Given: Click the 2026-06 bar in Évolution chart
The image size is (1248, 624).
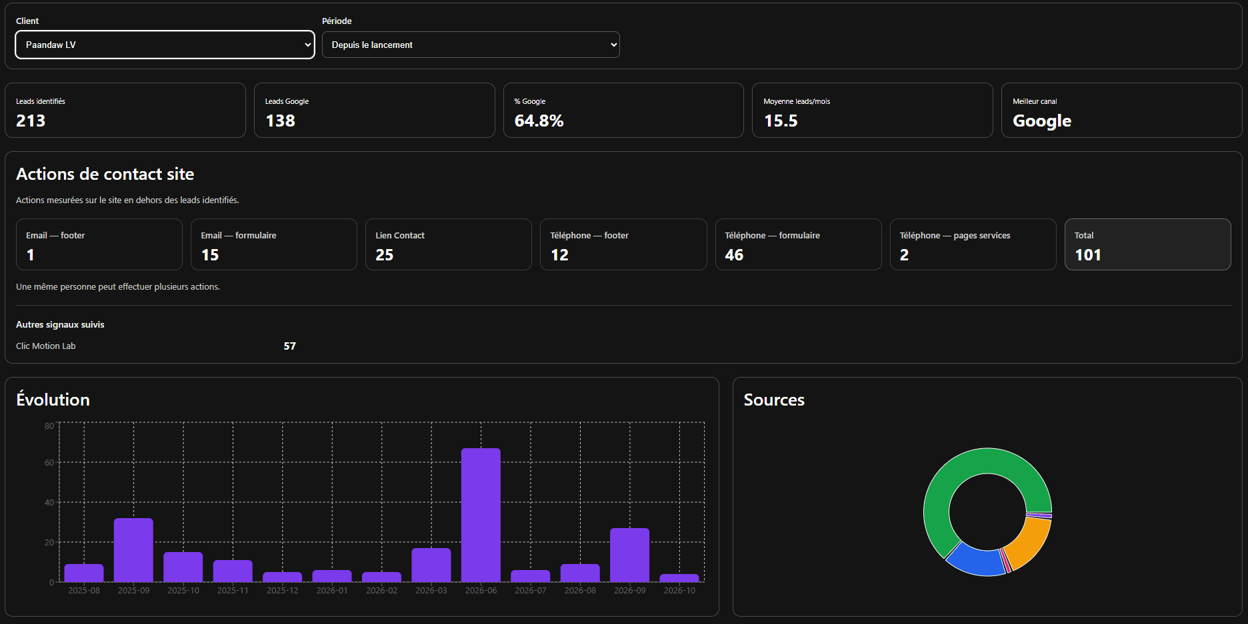Looking at the screenshot, I should point(481,515).
